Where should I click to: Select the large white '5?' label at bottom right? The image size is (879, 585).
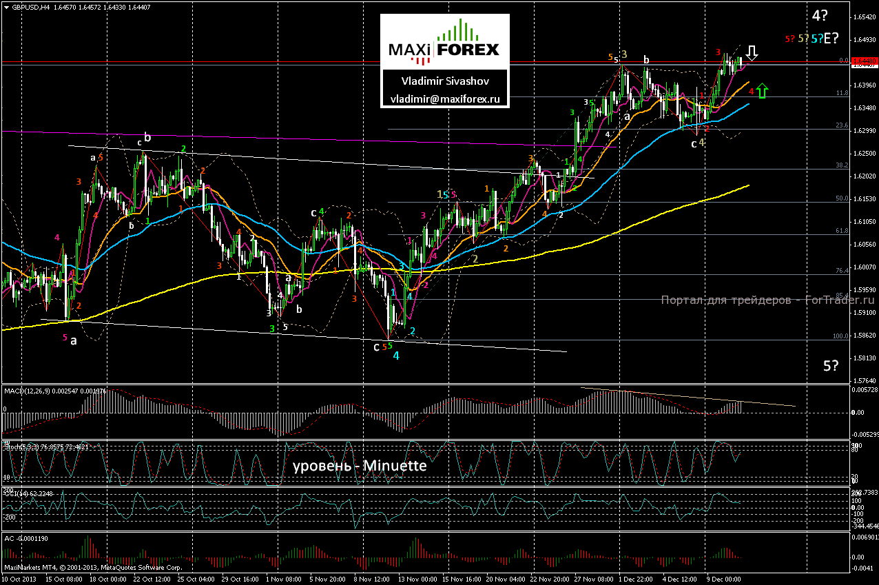831,366
